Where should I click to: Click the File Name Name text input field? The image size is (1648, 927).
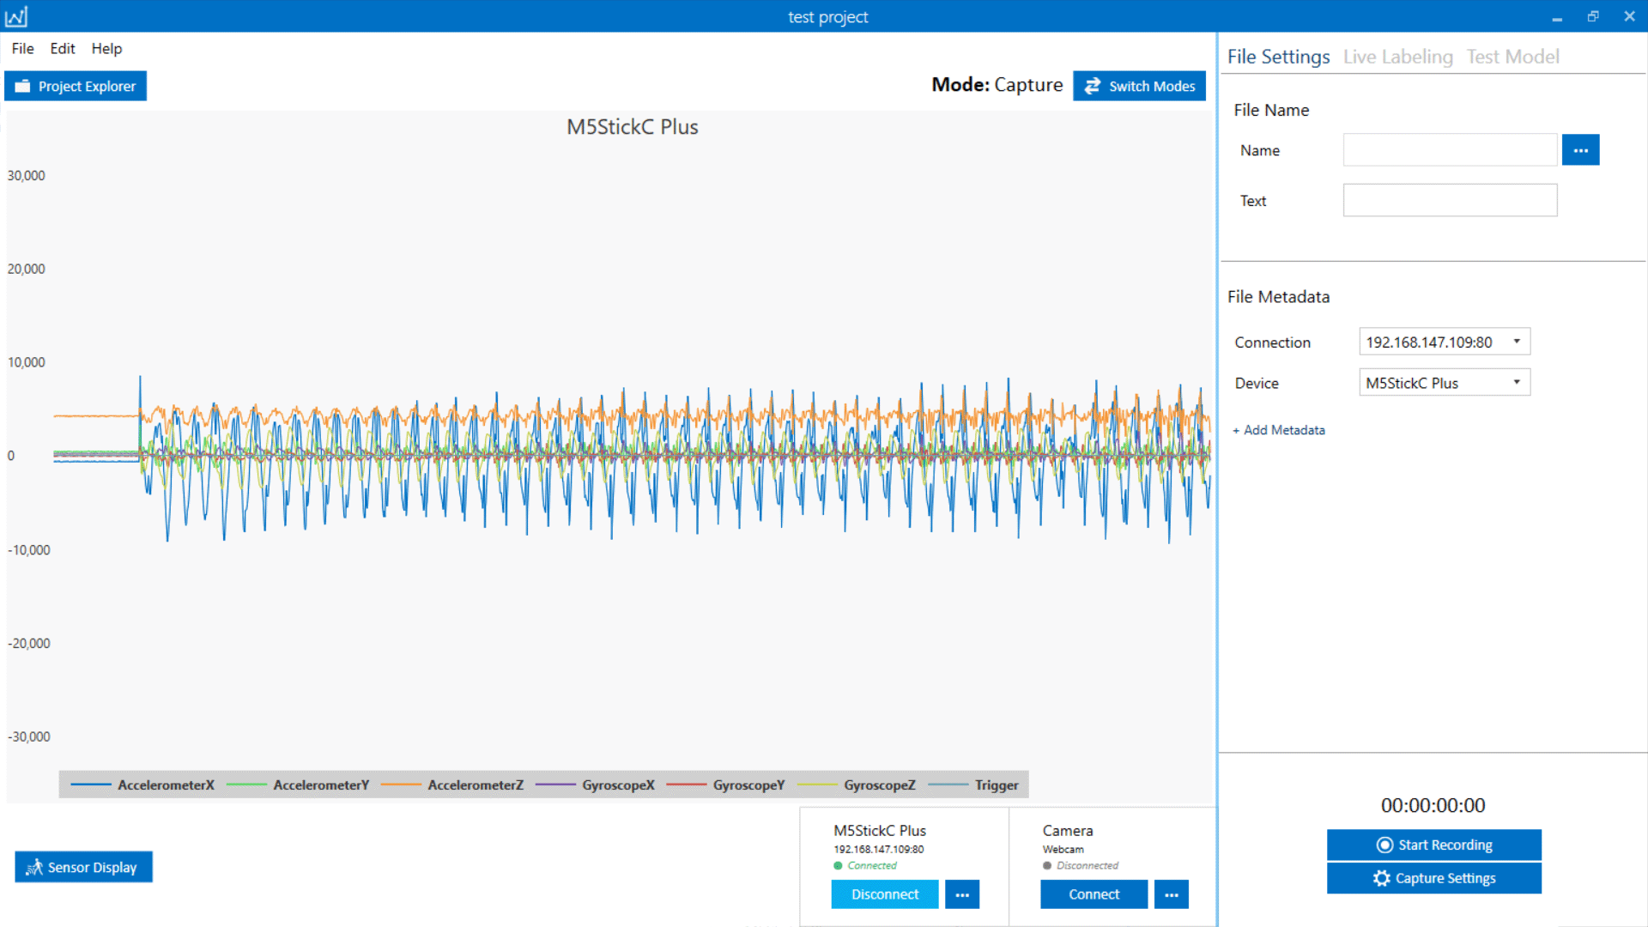(1451, 150)
